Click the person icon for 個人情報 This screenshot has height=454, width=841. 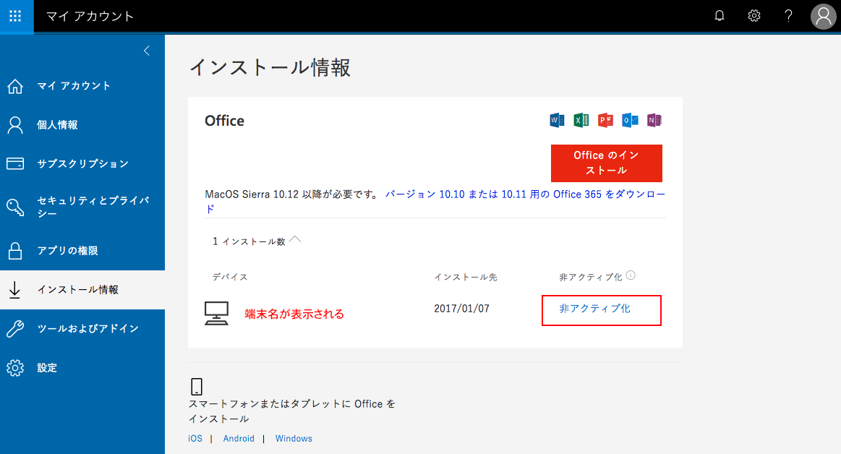click(x=15, y=125)
